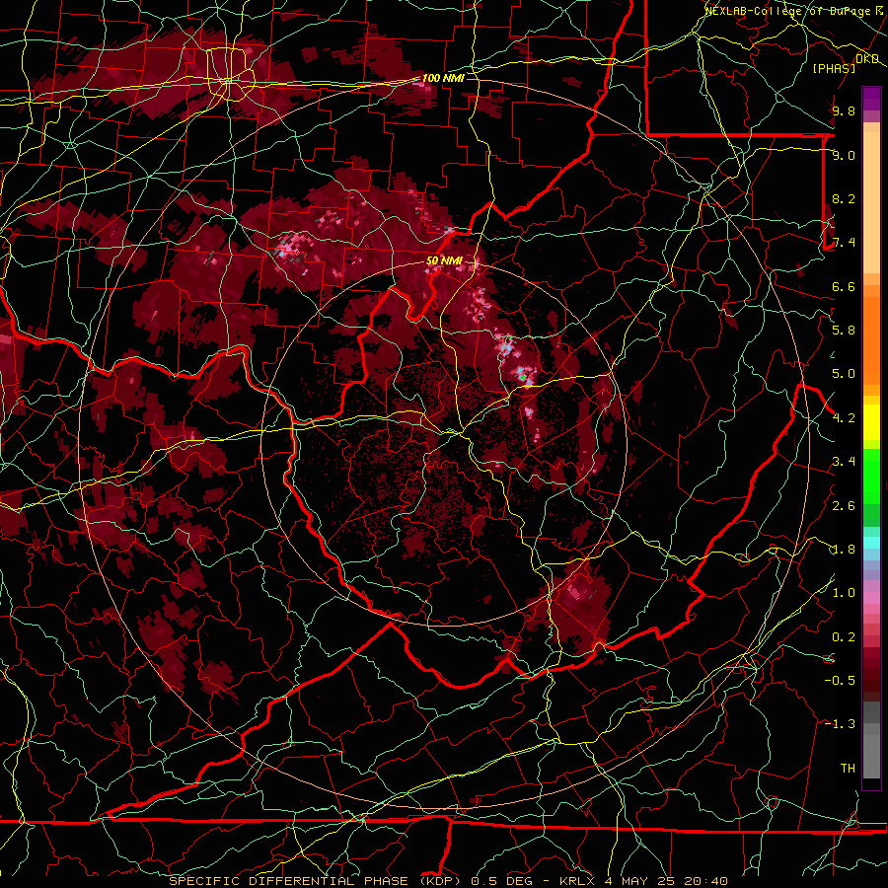Click the [PHAS] units label above legend

[x=834, y=68]
